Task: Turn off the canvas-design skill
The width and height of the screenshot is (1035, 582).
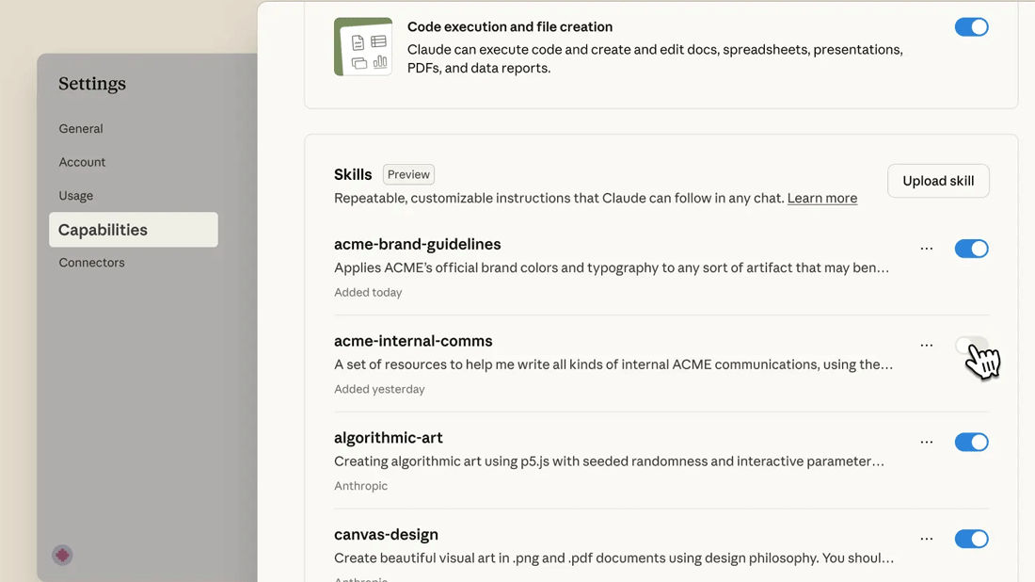Action: pyautogui.click(x=971, y=539)
